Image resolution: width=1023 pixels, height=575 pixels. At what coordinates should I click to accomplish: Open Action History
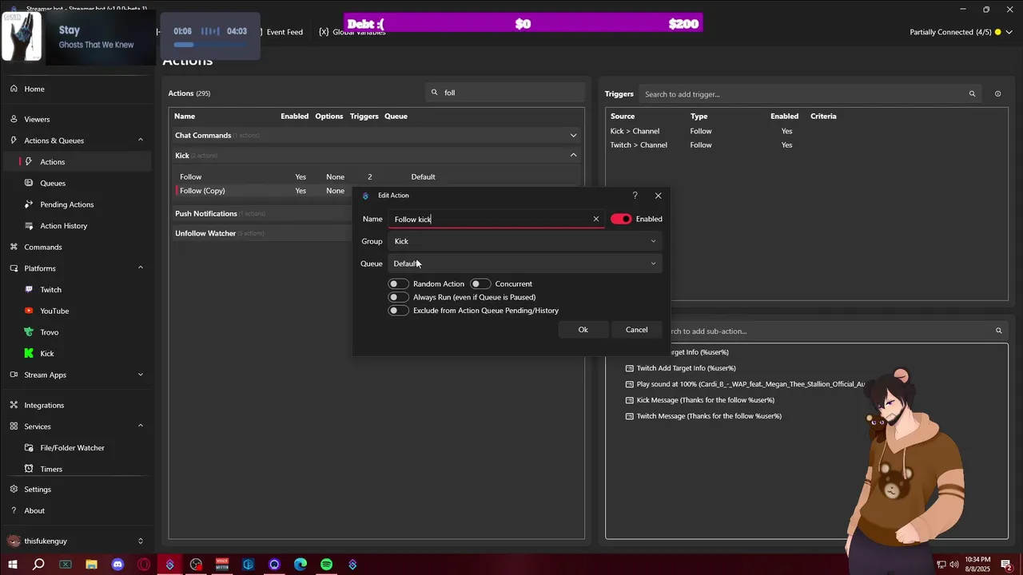pos(64,226)
